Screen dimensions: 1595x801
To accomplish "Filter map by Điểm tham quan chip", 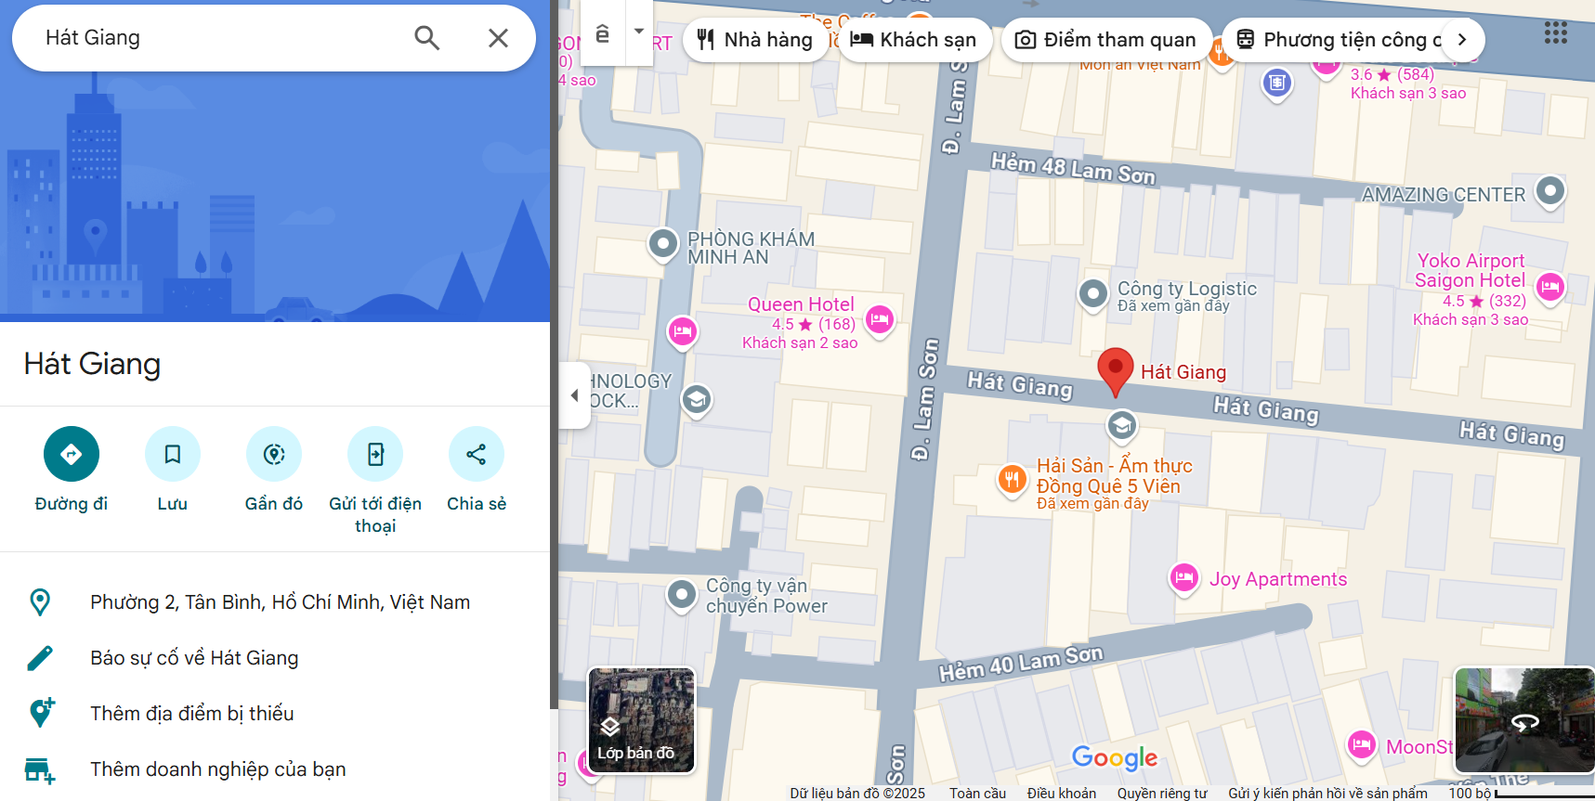I will (x=1106, y=40).
